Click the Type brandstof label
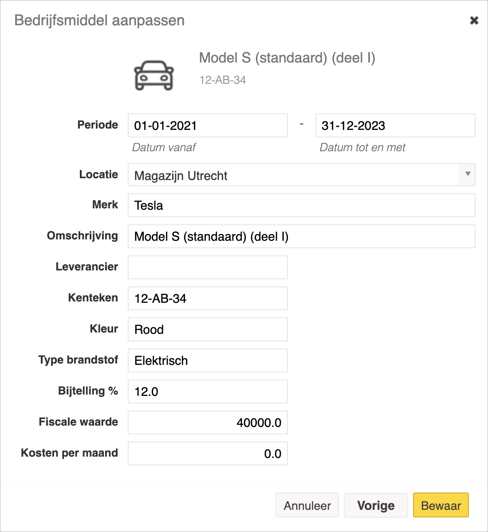488x532 pixels. pyautogui.click(x=78, y=360)
